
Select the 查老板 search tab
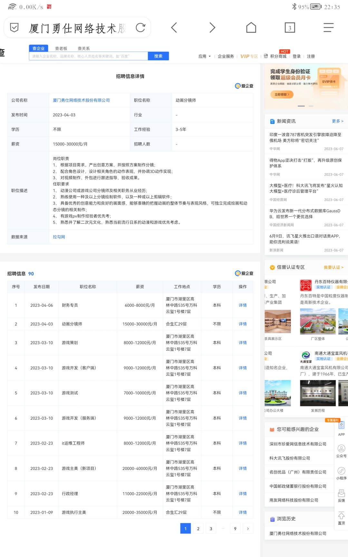coord(61,48)
